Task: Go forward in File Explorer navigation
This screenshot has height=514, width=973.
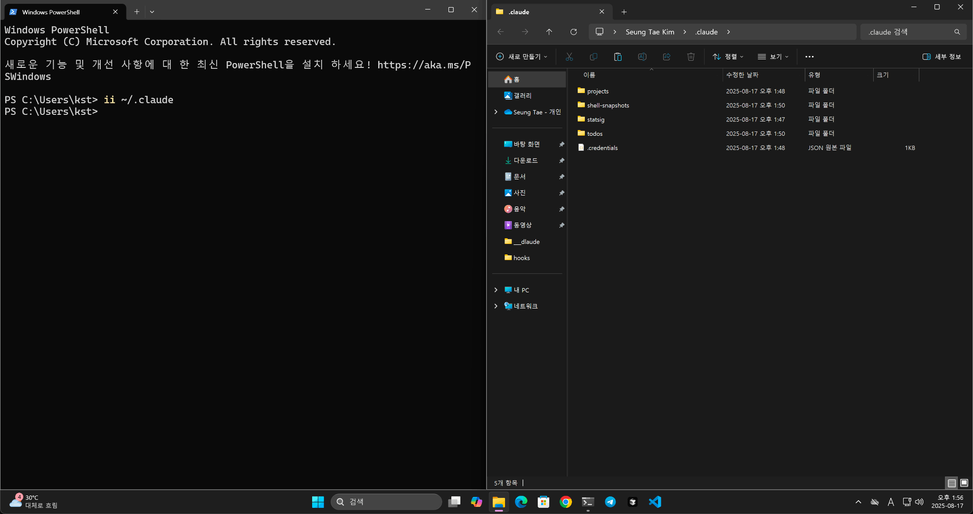Action: 525,32
